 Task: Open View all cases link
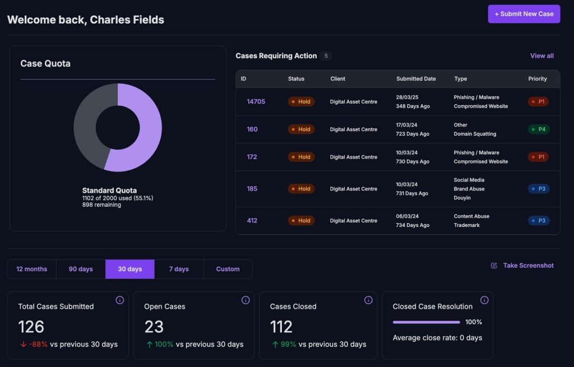(541, 56)
